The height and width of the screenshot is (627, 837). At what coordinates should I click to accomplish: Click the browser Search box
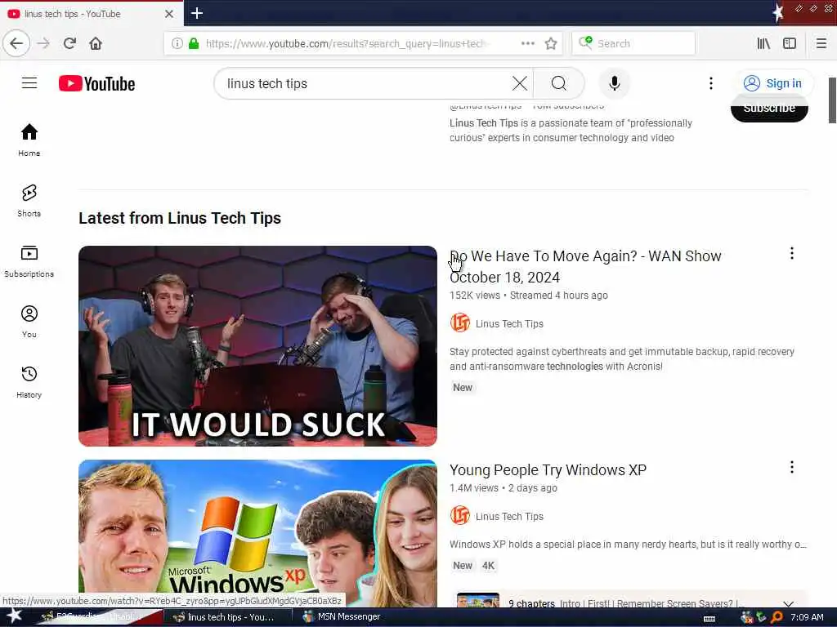[x=633, y=44]
